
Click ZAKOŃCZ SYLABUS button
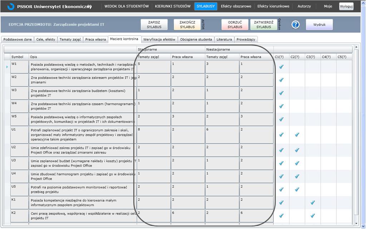point(187,25)
